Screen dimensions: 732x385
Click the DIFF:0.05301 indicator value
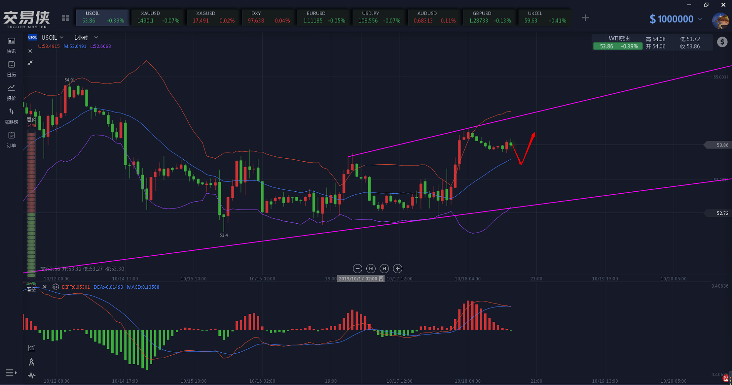pyautogui.click(x=76, y=287)
